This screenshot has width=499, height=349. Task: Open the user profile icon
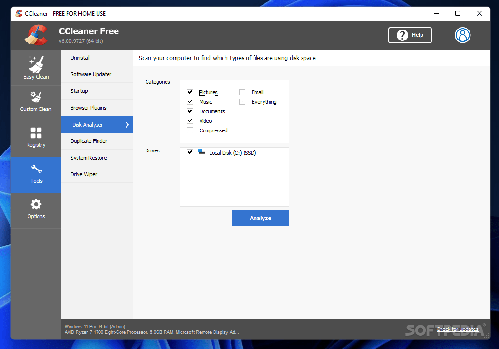click(462, 35)
